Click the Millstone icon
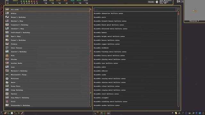The image size is (205, 115). (7, 79)
